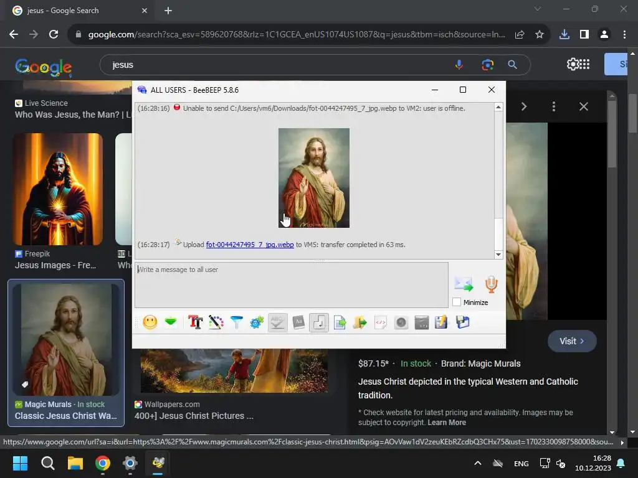Open the Chrome profile icon
Screen dimensions: 638x478
tap(604, 35)
